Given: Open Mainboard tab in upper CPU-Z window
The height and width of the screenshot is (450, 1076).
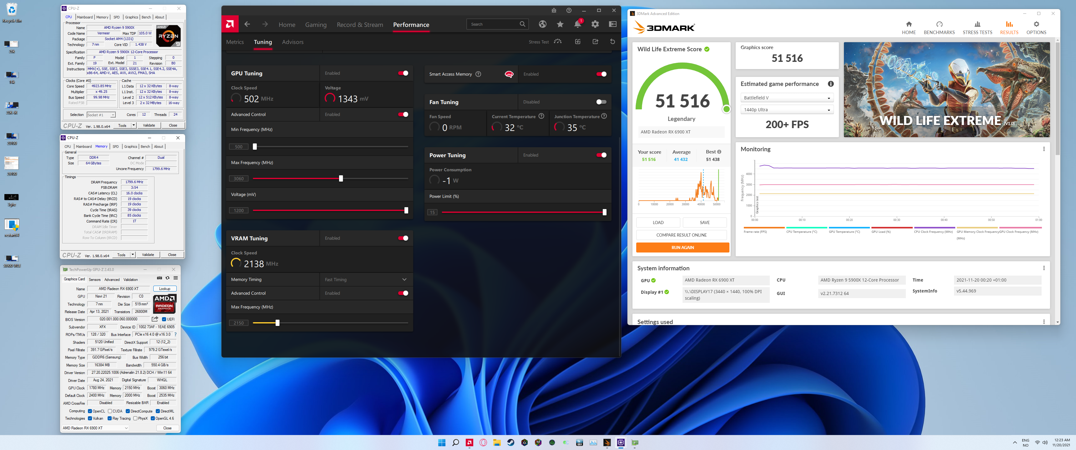Looking at the screenshot, I should coord(85,17).
